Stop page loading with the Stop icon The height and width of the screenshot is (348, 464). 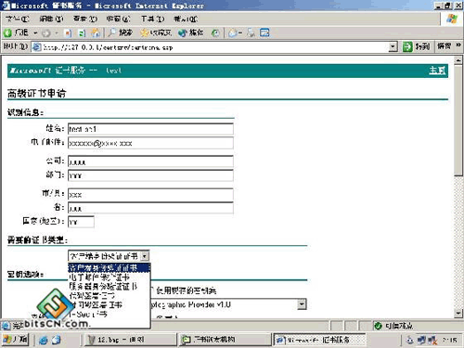pos(68,32)
